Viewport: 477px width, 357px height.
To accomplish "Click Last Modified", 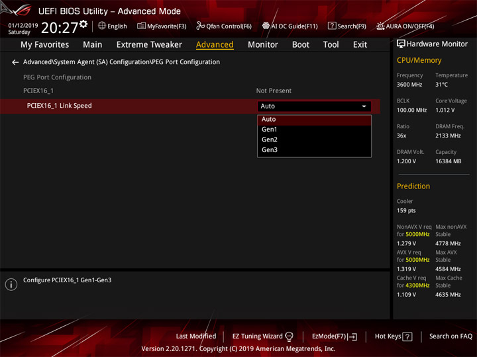I will click(x=196, y=337).
